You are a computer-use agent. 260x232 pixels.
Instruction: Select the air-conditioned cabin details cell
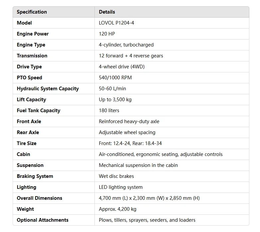point(161,154)
